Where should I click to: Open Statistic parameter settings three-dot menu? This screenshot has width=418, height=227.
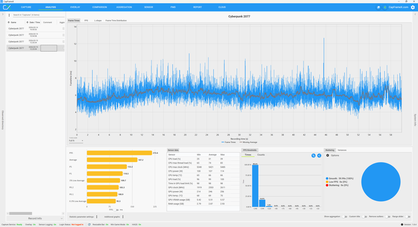point(97,217)
